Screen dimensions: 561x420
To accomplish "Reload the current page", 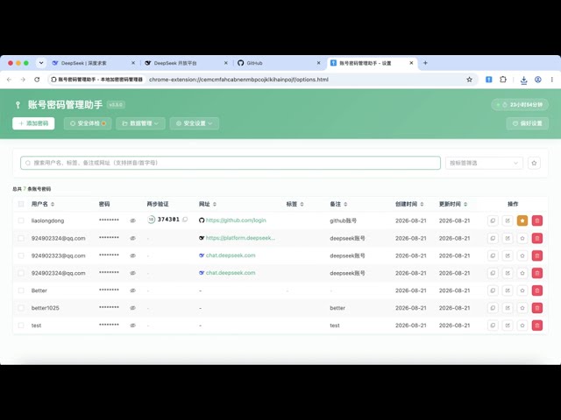I will (37, 80).
